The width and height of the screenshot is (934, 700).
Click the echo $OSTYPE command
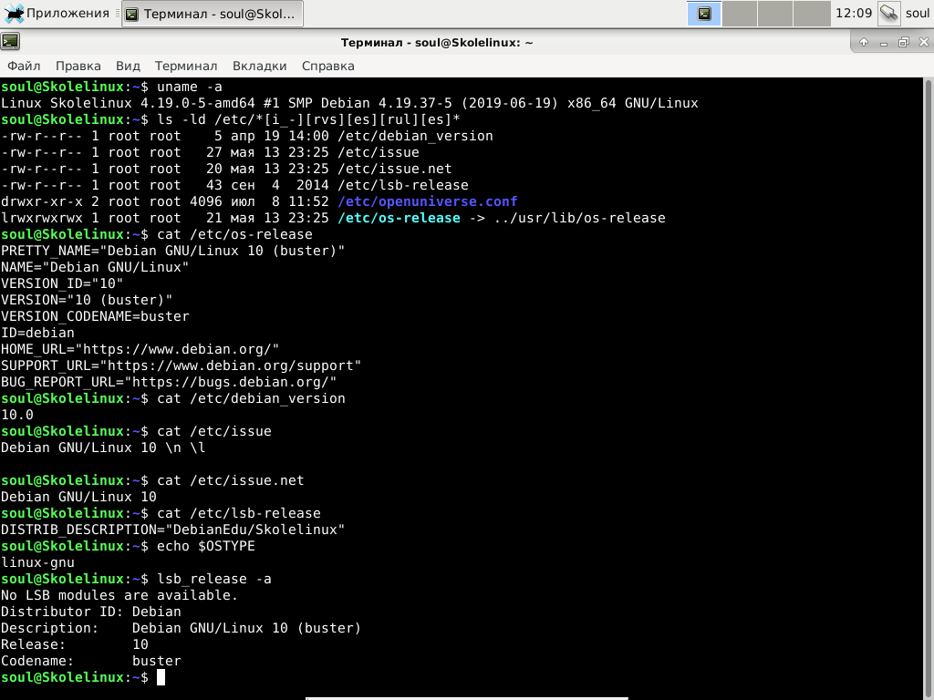coord(205,546)
